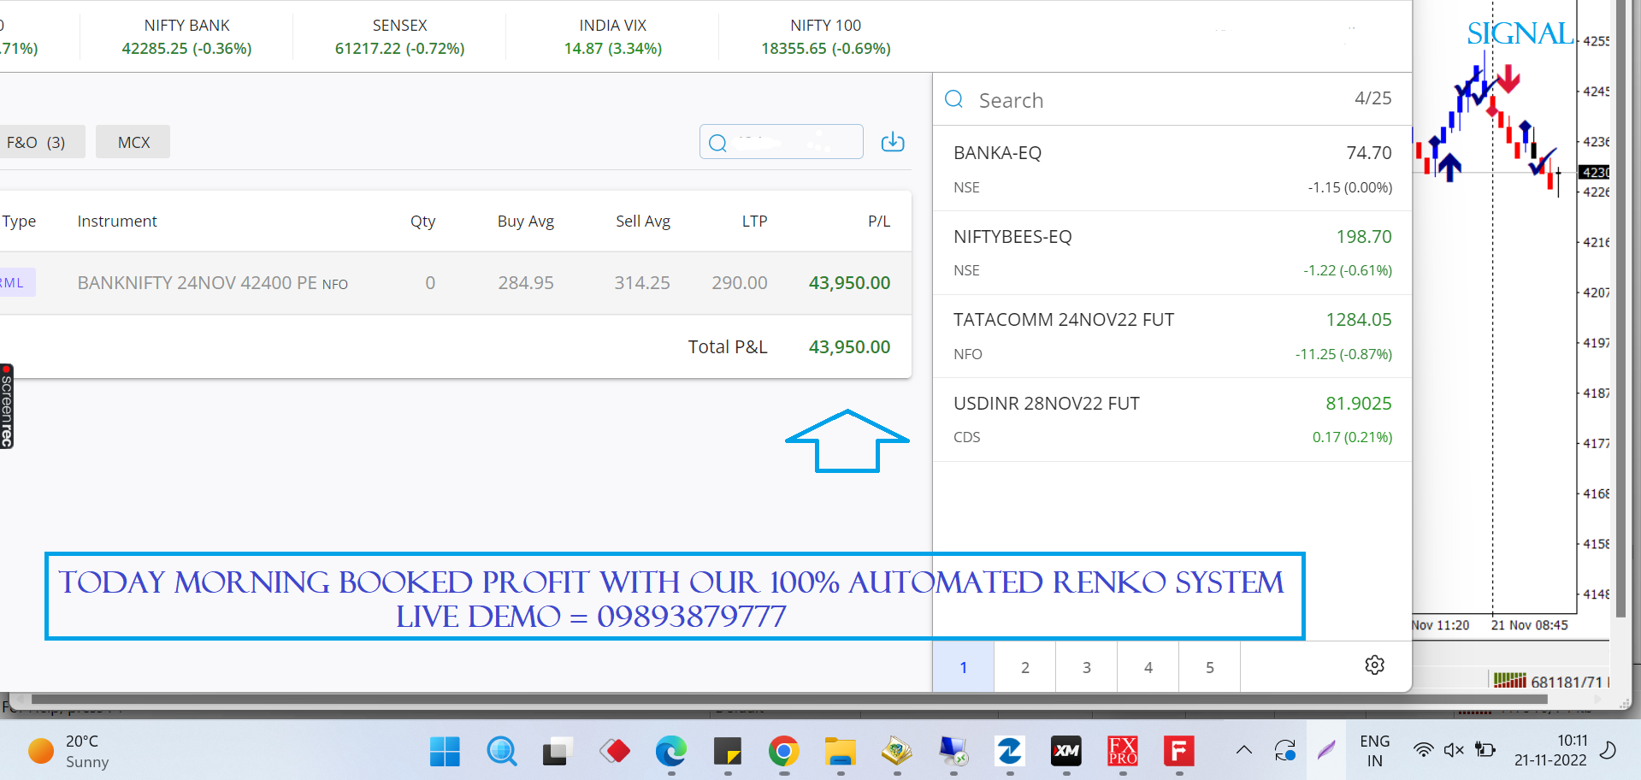This screenshot has width=1641, height=780.
Task: Open File Explorer from the taskbar
Action: click(840, 751)
